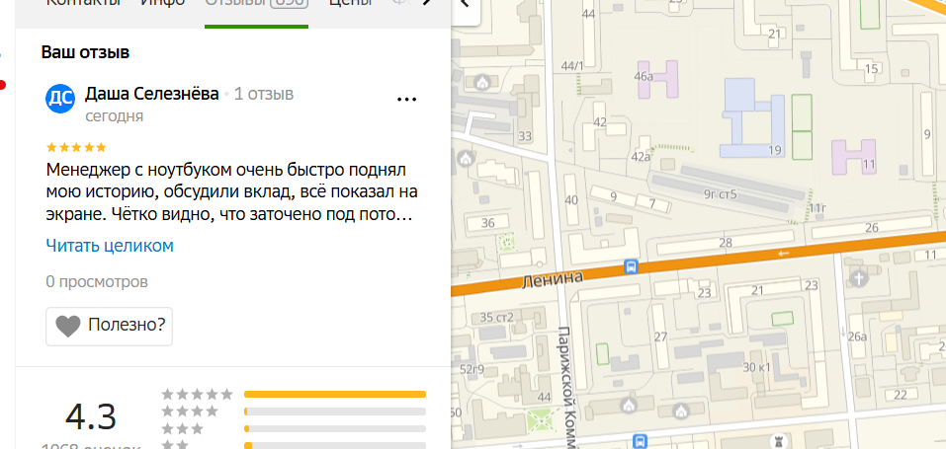Select blue building 19 on the map
Viewport: 946px width, 449px height.
754,118
